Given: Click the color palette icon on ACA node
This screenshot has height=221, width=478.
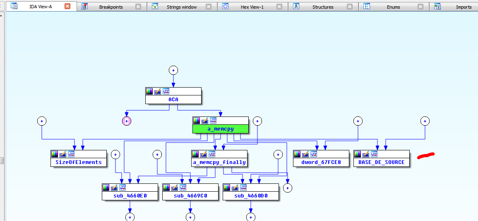Looking at the screenshot, I should 150,91.
